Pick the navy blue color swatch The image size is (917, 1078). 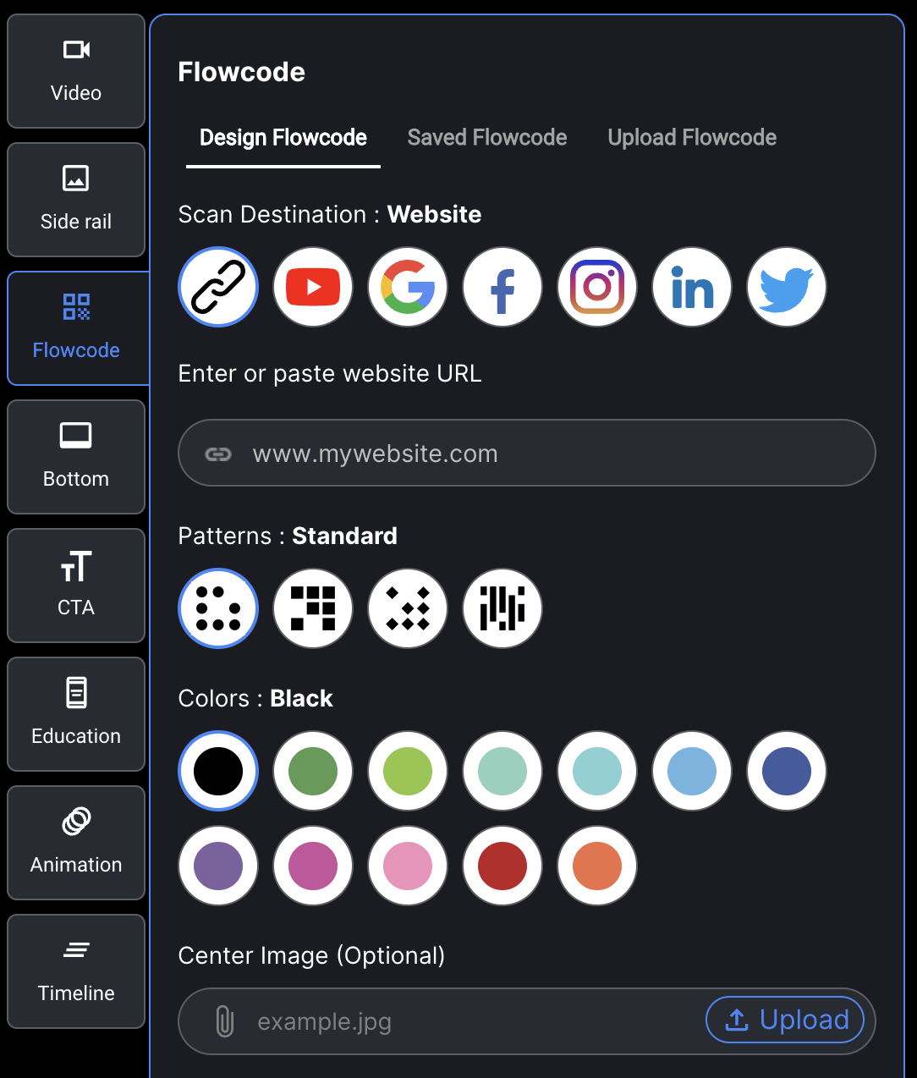[787, 771]
